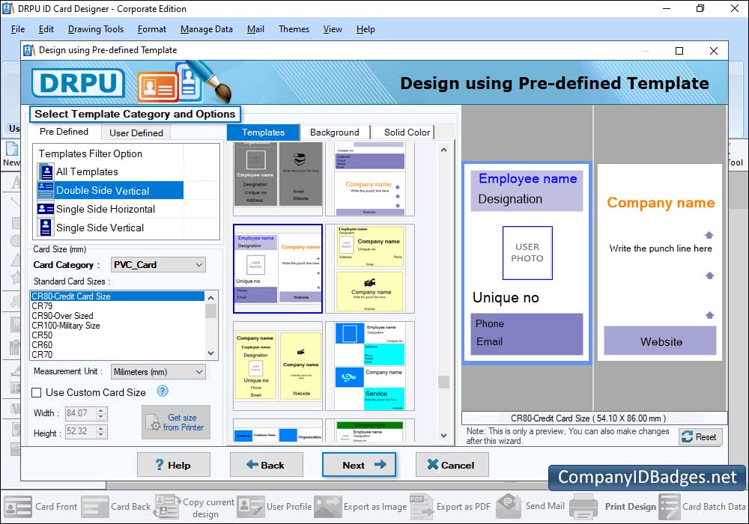The image size is (749, 524).
Task: Click the Single Side Horizontal icon
Action: pos(46,209)
